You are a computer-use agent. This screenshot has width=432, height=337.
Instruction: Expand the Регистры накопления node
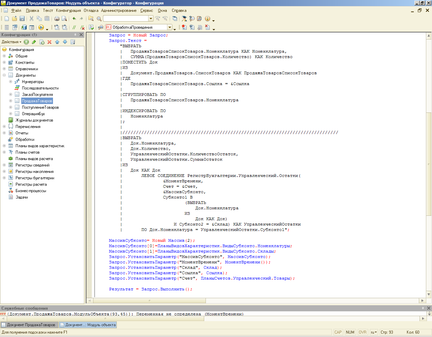[x=4, y=172]
